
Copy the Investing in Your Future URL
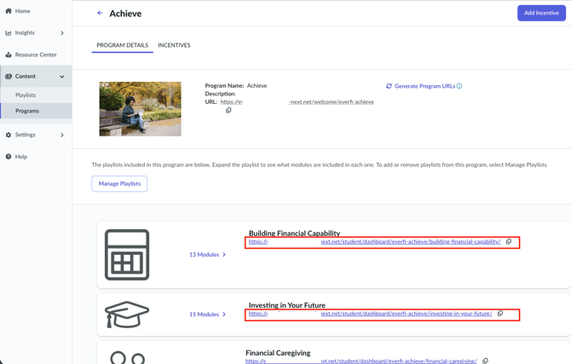click(500, 314)
